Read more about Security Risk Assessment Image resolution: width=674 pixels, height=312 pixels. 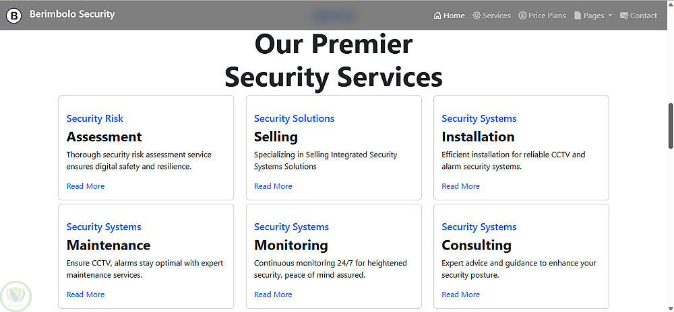(86, 186)
